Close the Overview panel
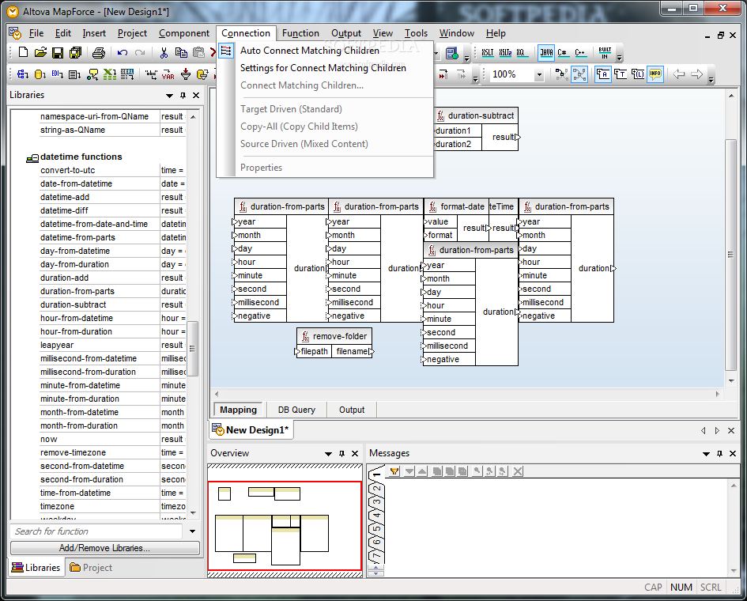This screenshot has width=747, height=601. pos(355,454)
